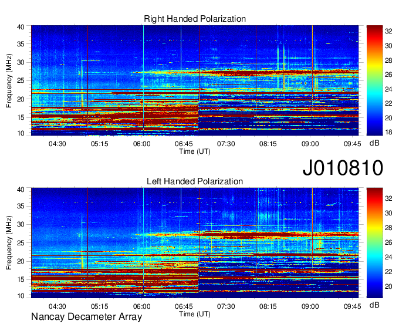Click 09:45 time tick under Left Handed plot

pos(352,306)
